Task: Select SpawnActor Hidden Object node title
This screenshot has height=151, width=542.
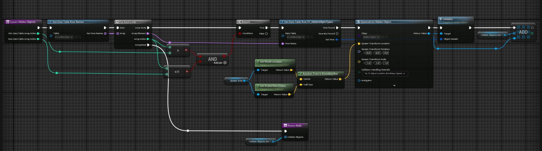Action: coord(376,22)
